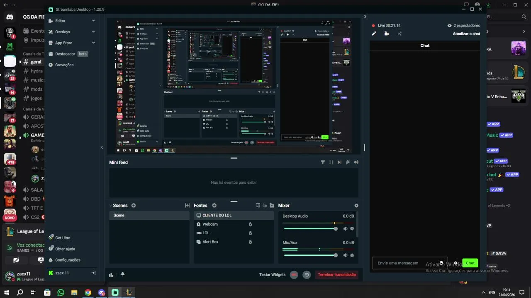Click the logout arrow next to zacx-11
Screen dimensions: 531x298
point(93,273)
